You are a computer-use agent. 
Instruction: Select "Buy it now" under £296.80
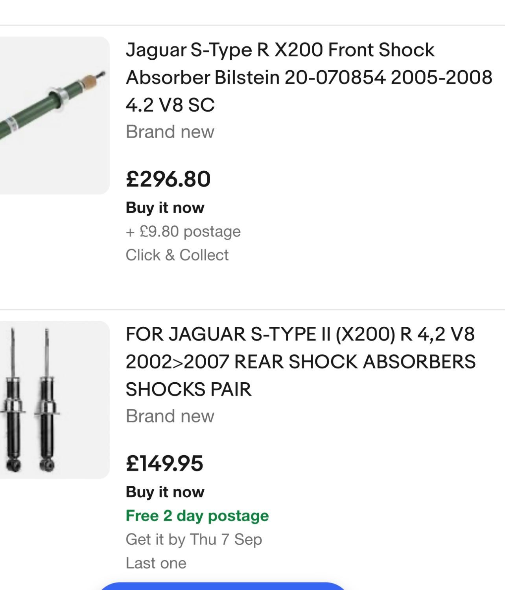point(165,207)
